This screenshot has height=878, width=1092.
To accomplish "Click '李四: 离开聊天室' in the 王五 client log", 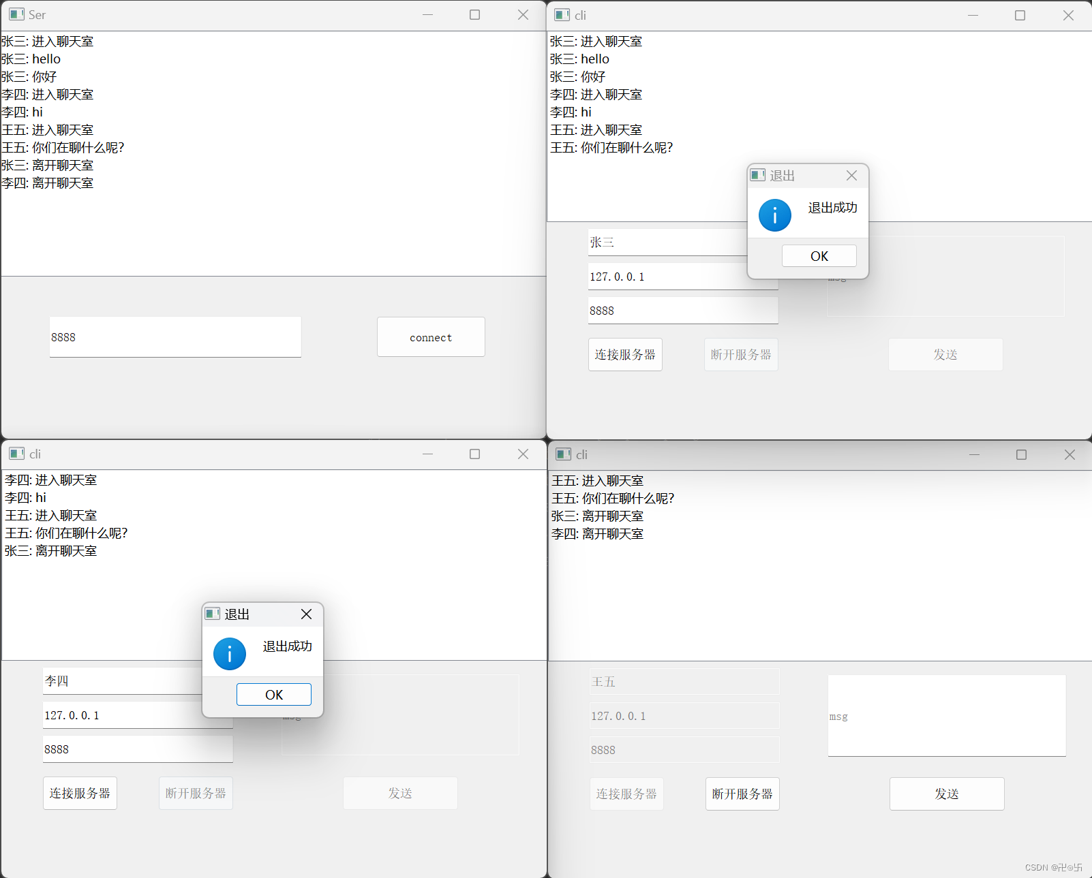I will click(598, 534).
